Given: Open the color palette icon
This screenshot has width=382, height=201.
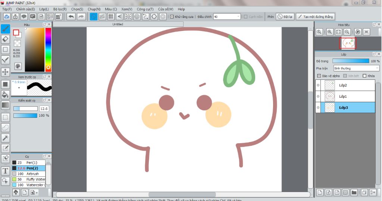Looking at the screenshot, I should [18, 66].
